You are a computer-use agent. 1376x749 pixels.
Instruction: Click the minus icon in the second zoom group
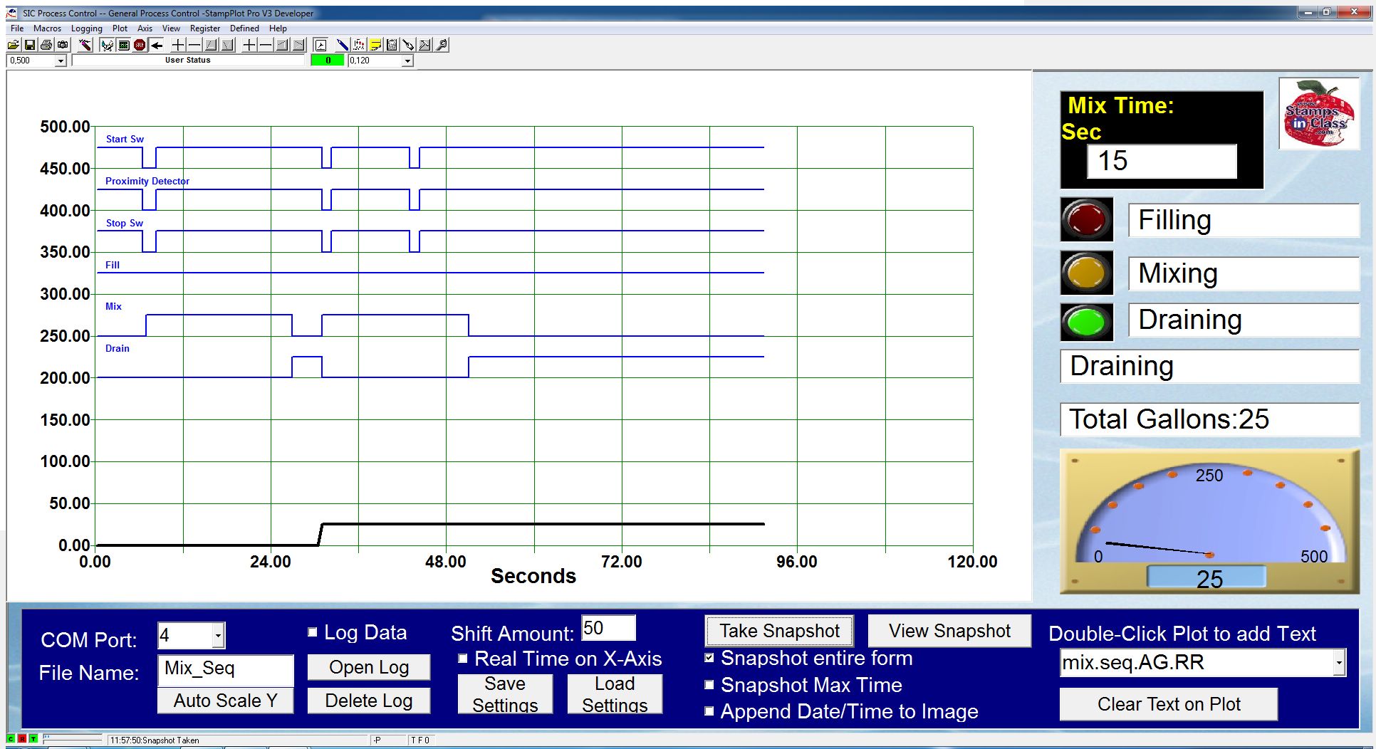click(x=266, y=45)
